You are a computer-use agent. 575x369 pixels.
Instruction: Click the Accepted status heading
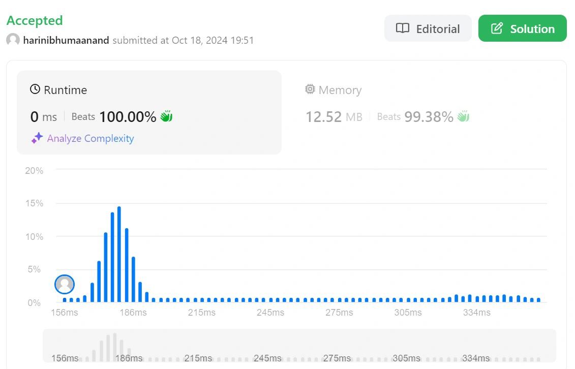[35, 20]
